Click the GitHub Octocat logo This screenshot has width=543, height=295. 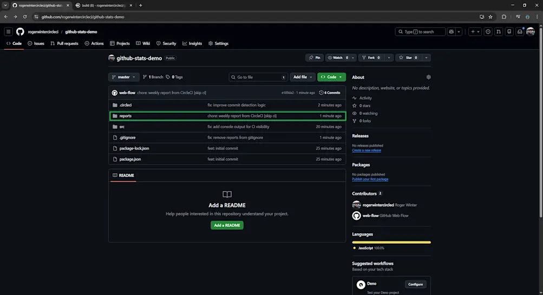20,31
